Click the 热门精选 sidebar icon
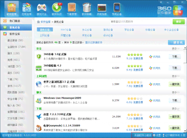 tap(5, 21)
